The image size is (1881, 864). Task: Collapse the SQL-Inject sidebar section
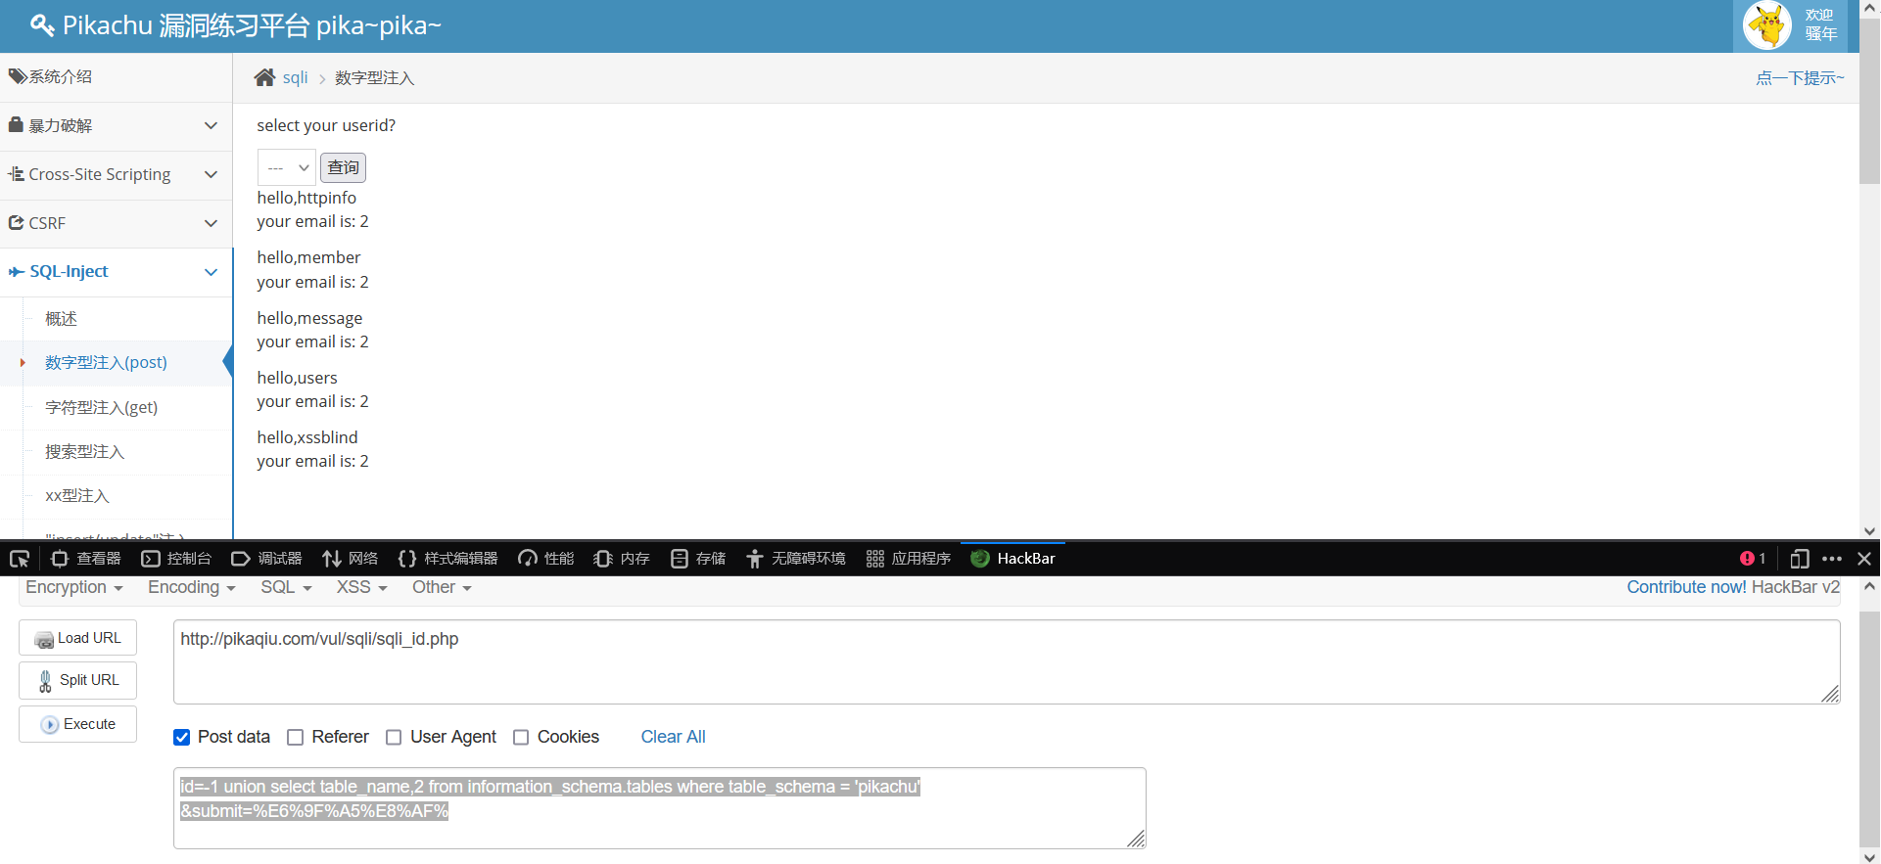click(116, 272)
